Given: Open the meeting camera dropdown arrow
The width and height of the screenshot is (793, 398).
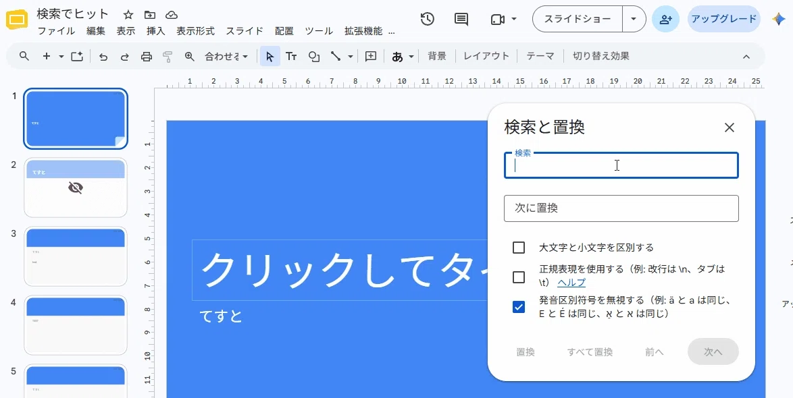Looking at the screenshot, I should 514,19.
